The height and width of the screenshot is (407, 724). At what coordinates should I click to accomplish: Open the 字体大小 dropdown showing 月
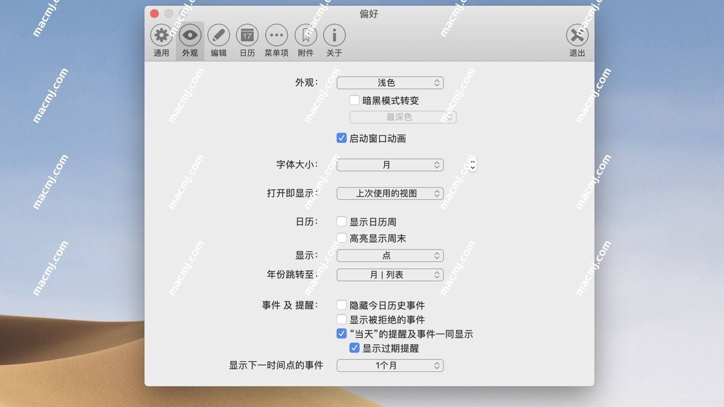click(x=390, y=165)
